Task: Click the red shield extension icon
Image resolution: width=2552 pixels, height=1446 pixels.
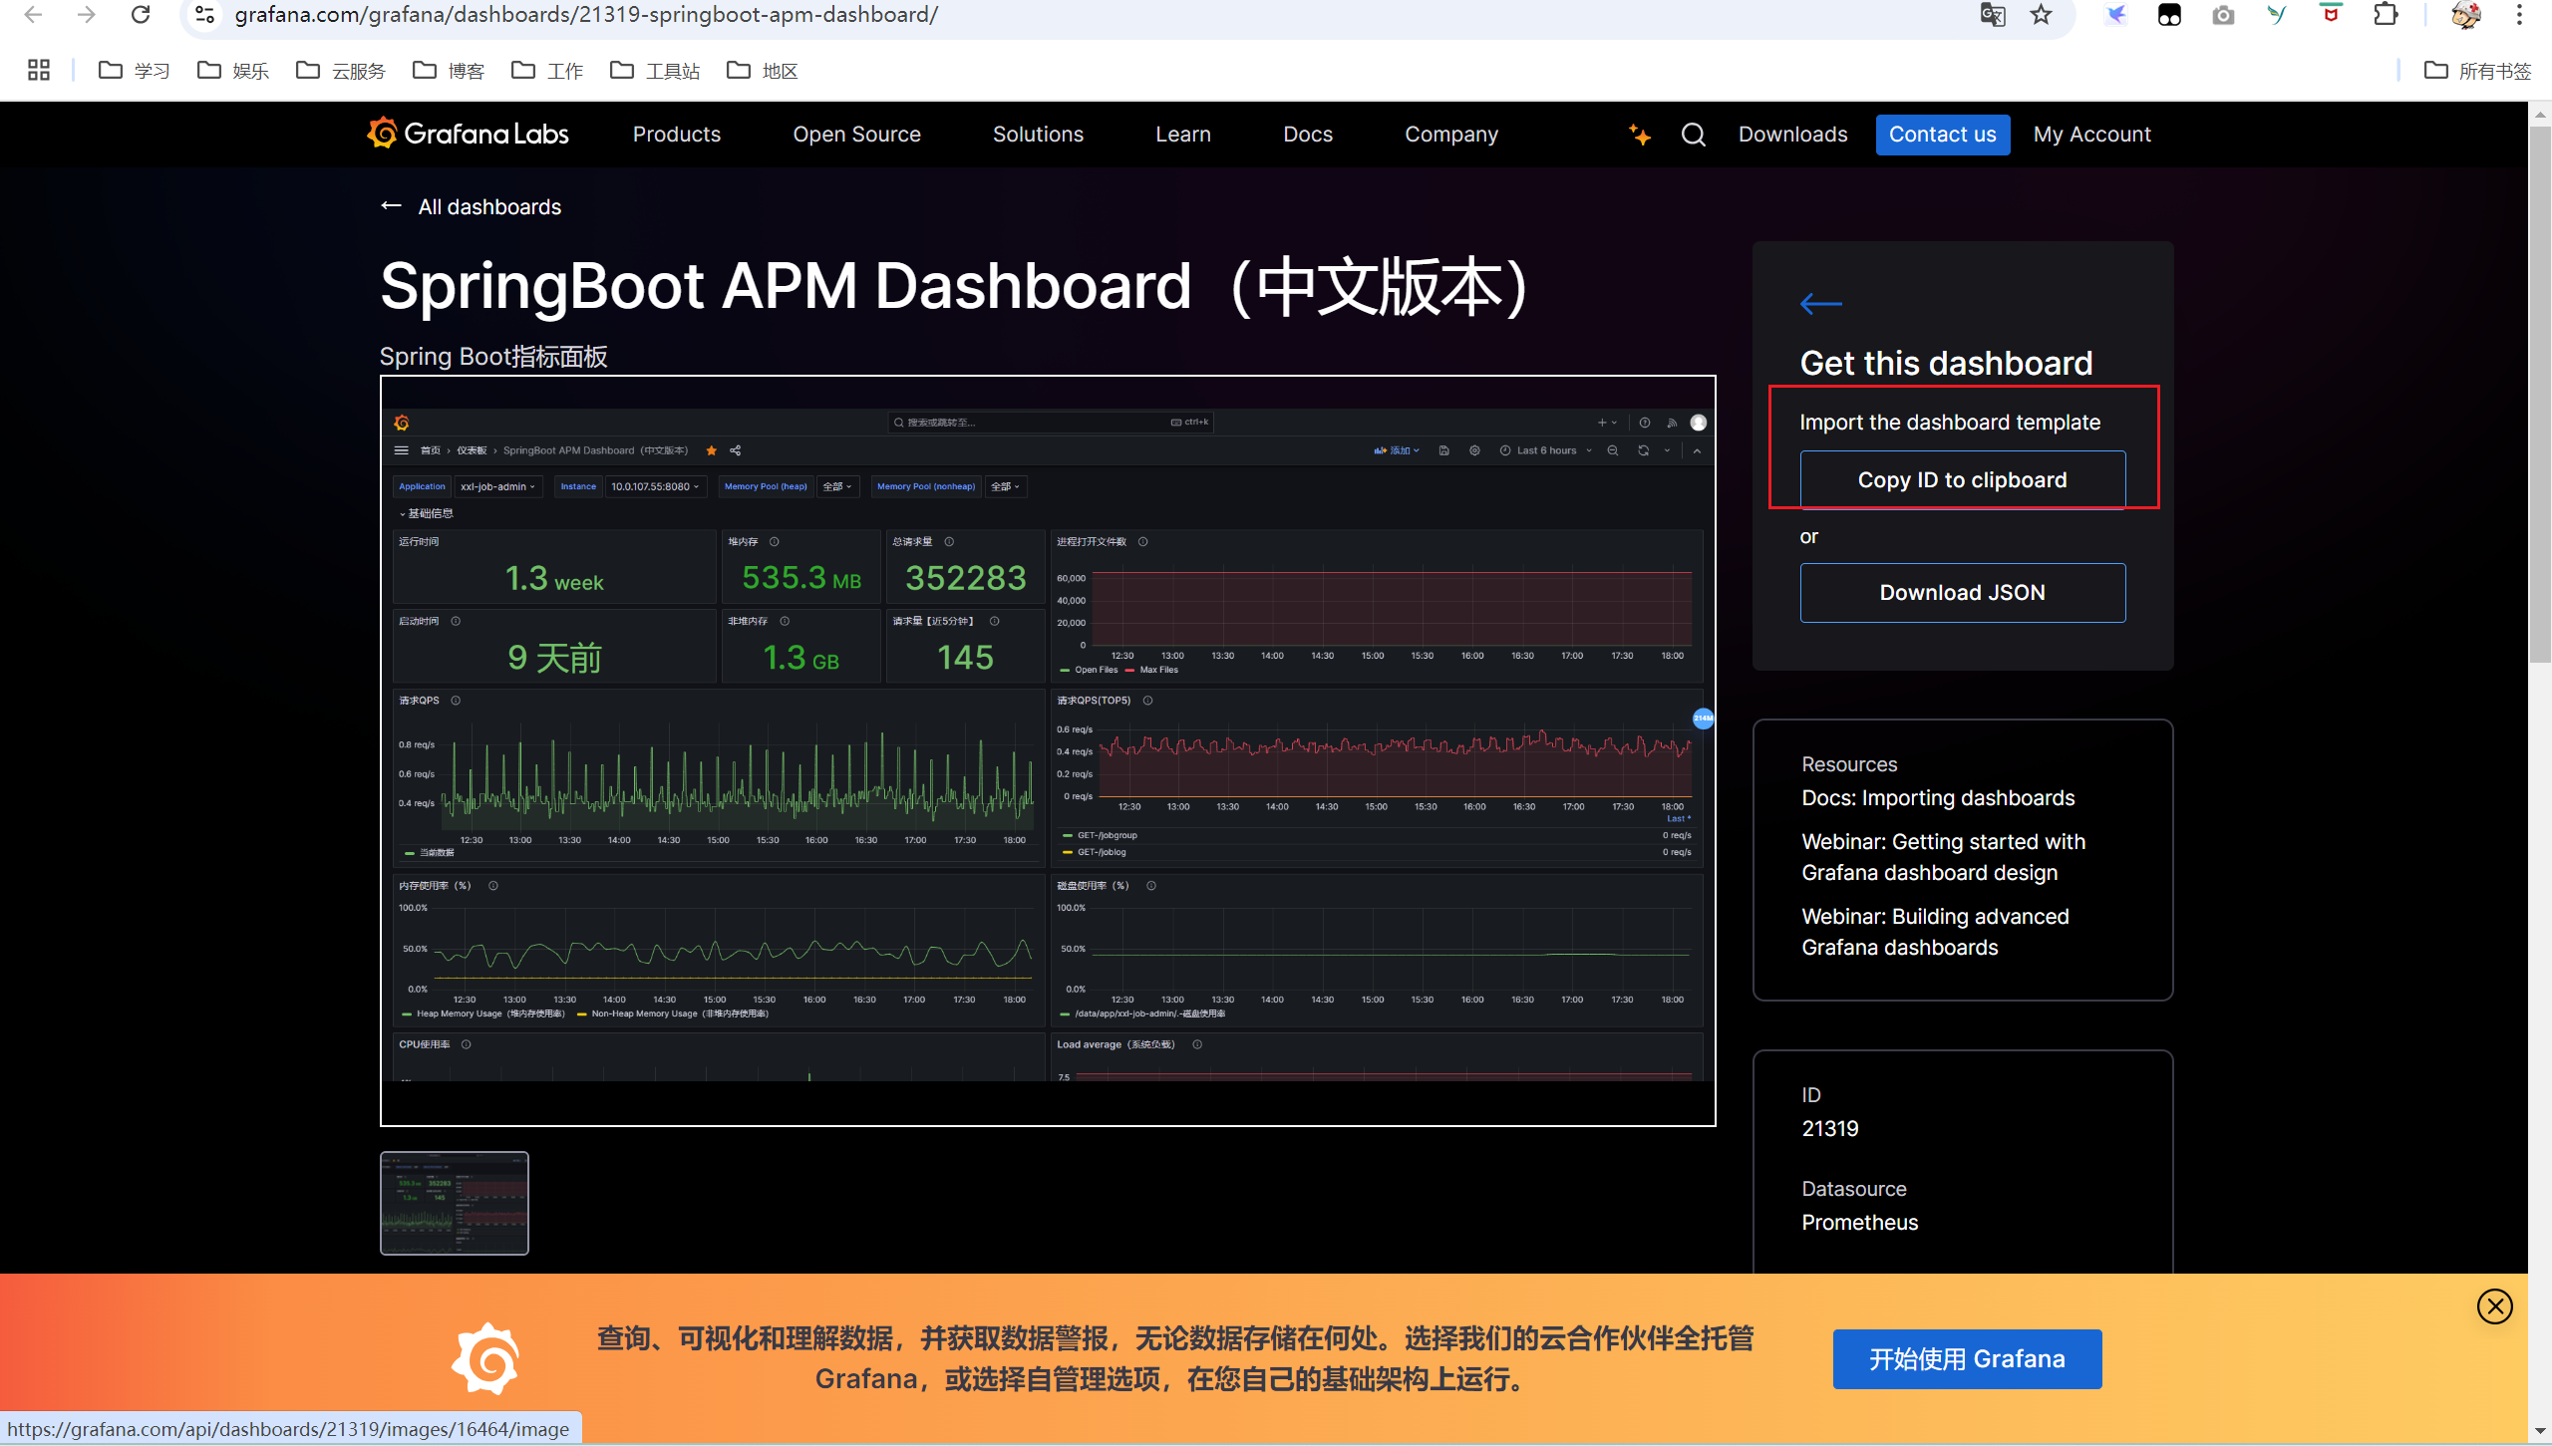Action: click(x=2331, y=15)
